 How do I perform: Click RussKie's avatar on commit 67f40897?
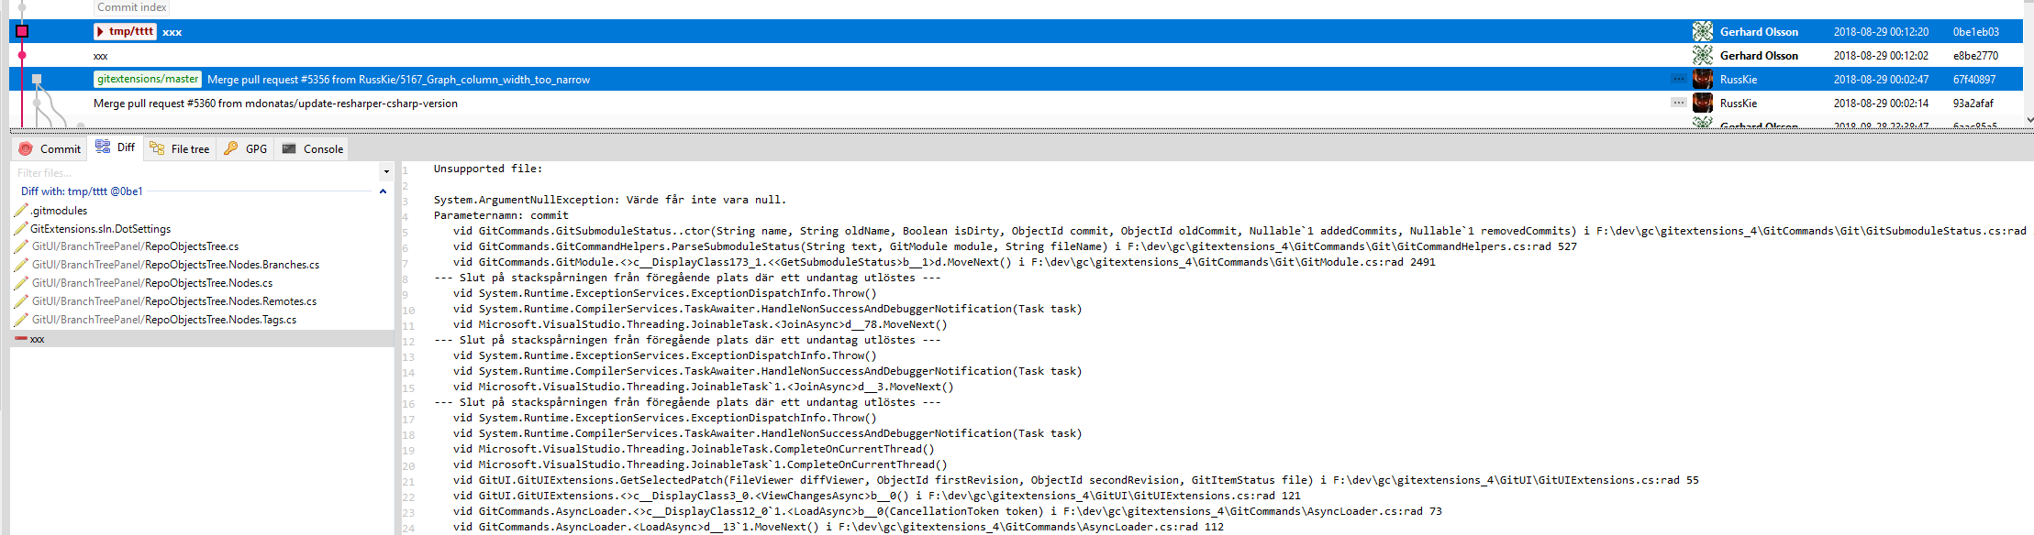click(x=1703, y=79)
